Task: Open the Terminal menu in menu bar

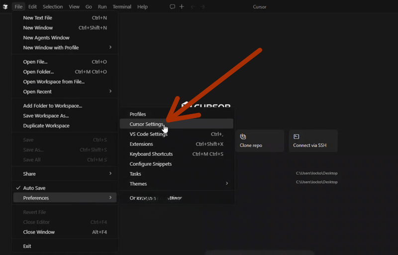Action: tap(121, 7)
